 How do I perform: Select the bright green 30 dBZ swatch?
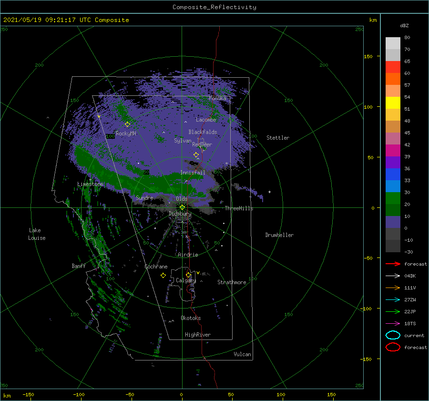tap(393, 198)
